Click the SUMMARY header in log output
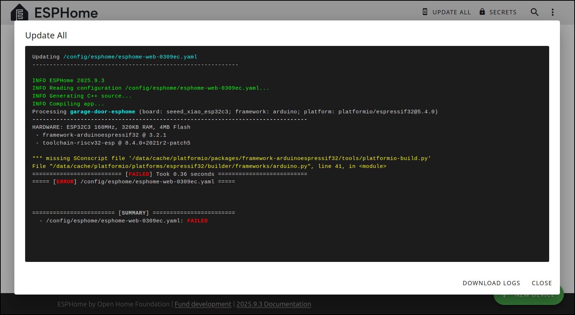 pyautogui.click(x=134, y=213)
